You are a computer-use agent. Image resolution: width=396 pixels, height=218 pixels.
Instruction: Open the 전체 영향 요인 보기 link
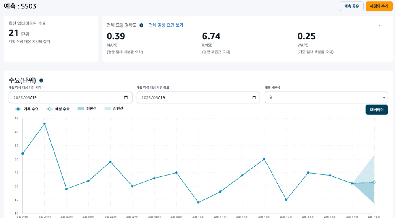(166, 25)
